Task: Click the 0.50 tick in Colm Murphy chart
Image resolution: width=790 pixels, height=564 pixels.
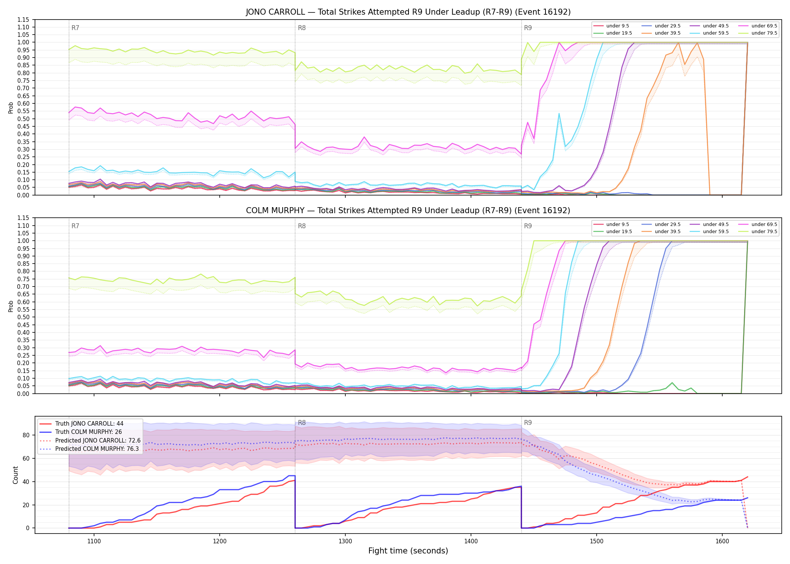Action: 23,317
